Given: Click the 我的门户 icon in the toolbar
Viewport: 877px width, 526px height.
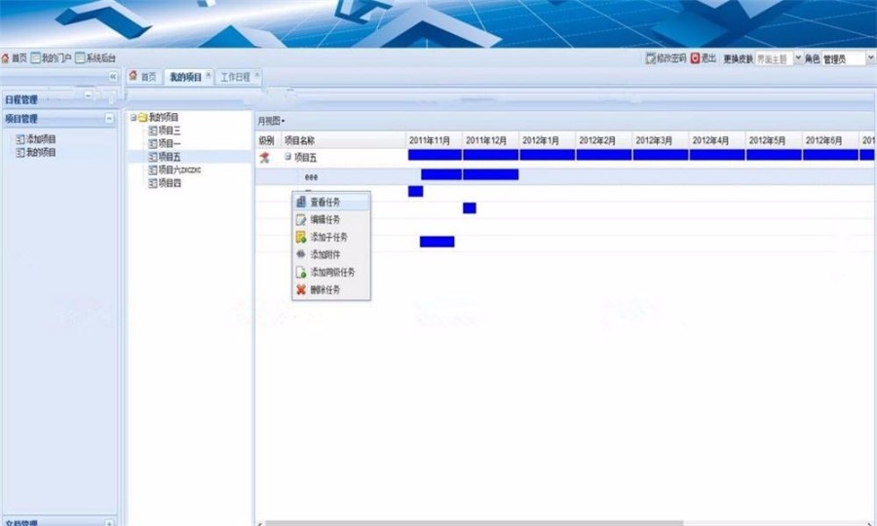Looking at the screenshot, I should [x=36, y=58].
